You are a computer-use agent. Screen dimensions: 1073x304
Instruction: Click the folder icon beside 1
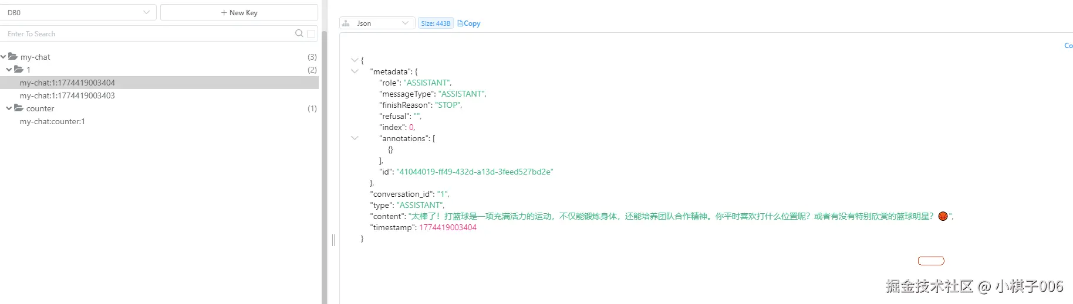pos(19,69)
